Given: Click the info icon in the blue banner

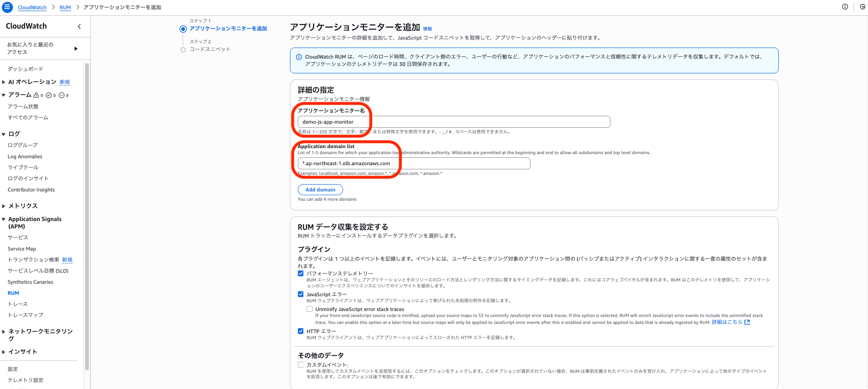Looking at the screenshot, I should 299,57.
